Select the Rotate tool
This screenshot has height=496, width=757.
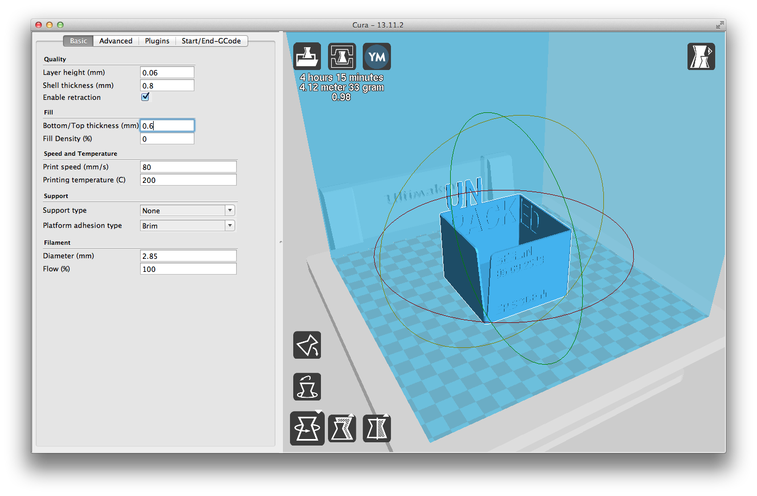307,429
